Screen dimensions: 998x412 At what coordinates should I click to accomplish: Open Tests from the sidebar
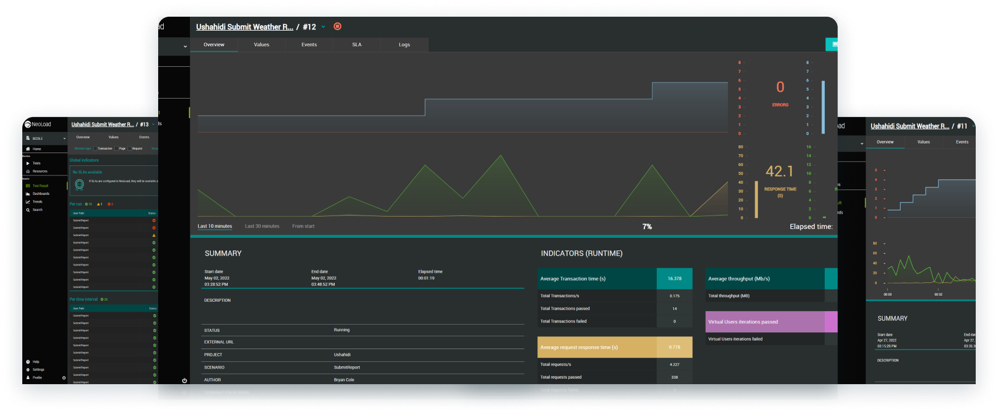pyautogui.click(x=36, y=163)
